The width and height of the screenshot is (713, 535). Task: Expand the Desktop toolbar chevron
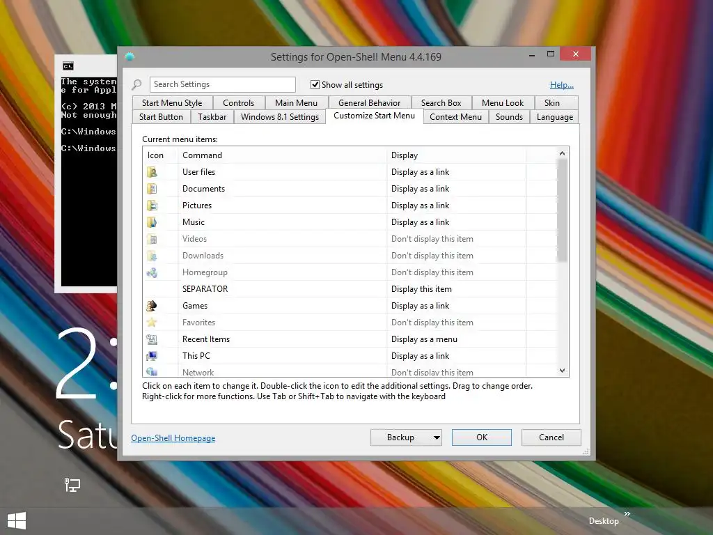627,513
